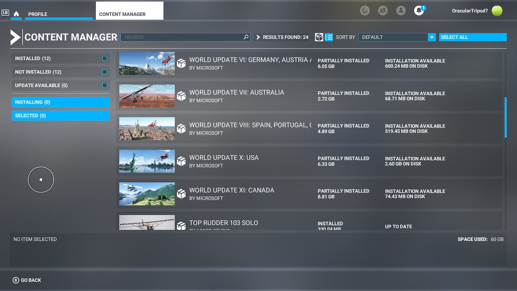Toggle the Update Available (0) checkbox
Viewport: 517px width, 291px height.
coord(105,85)
